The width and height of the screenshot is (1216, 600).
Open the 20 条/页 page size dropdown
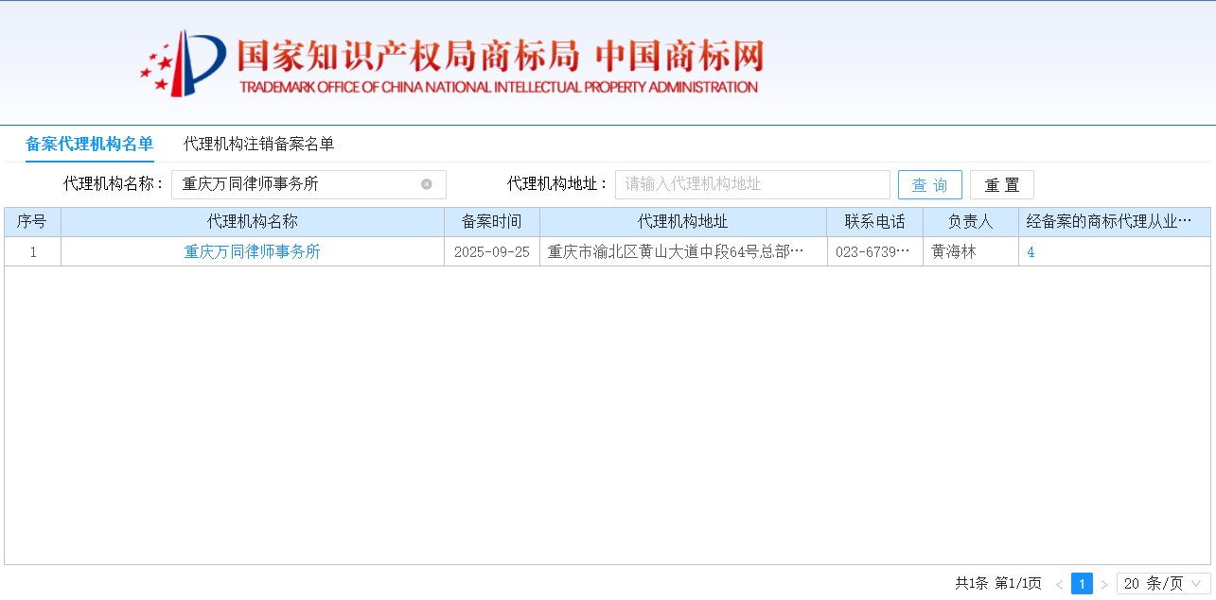(1163, 584)
